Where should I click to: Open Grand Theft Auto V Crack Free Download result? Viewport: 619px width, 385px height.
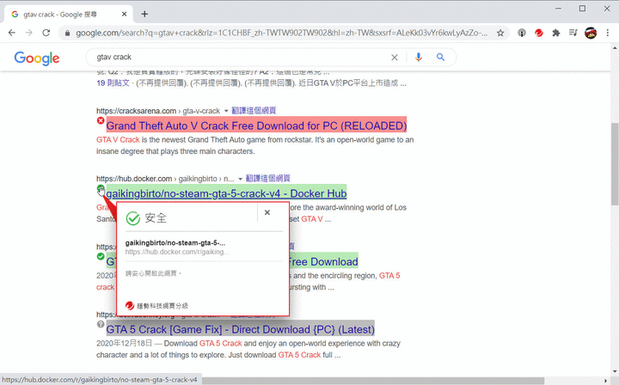click(256, 125)
